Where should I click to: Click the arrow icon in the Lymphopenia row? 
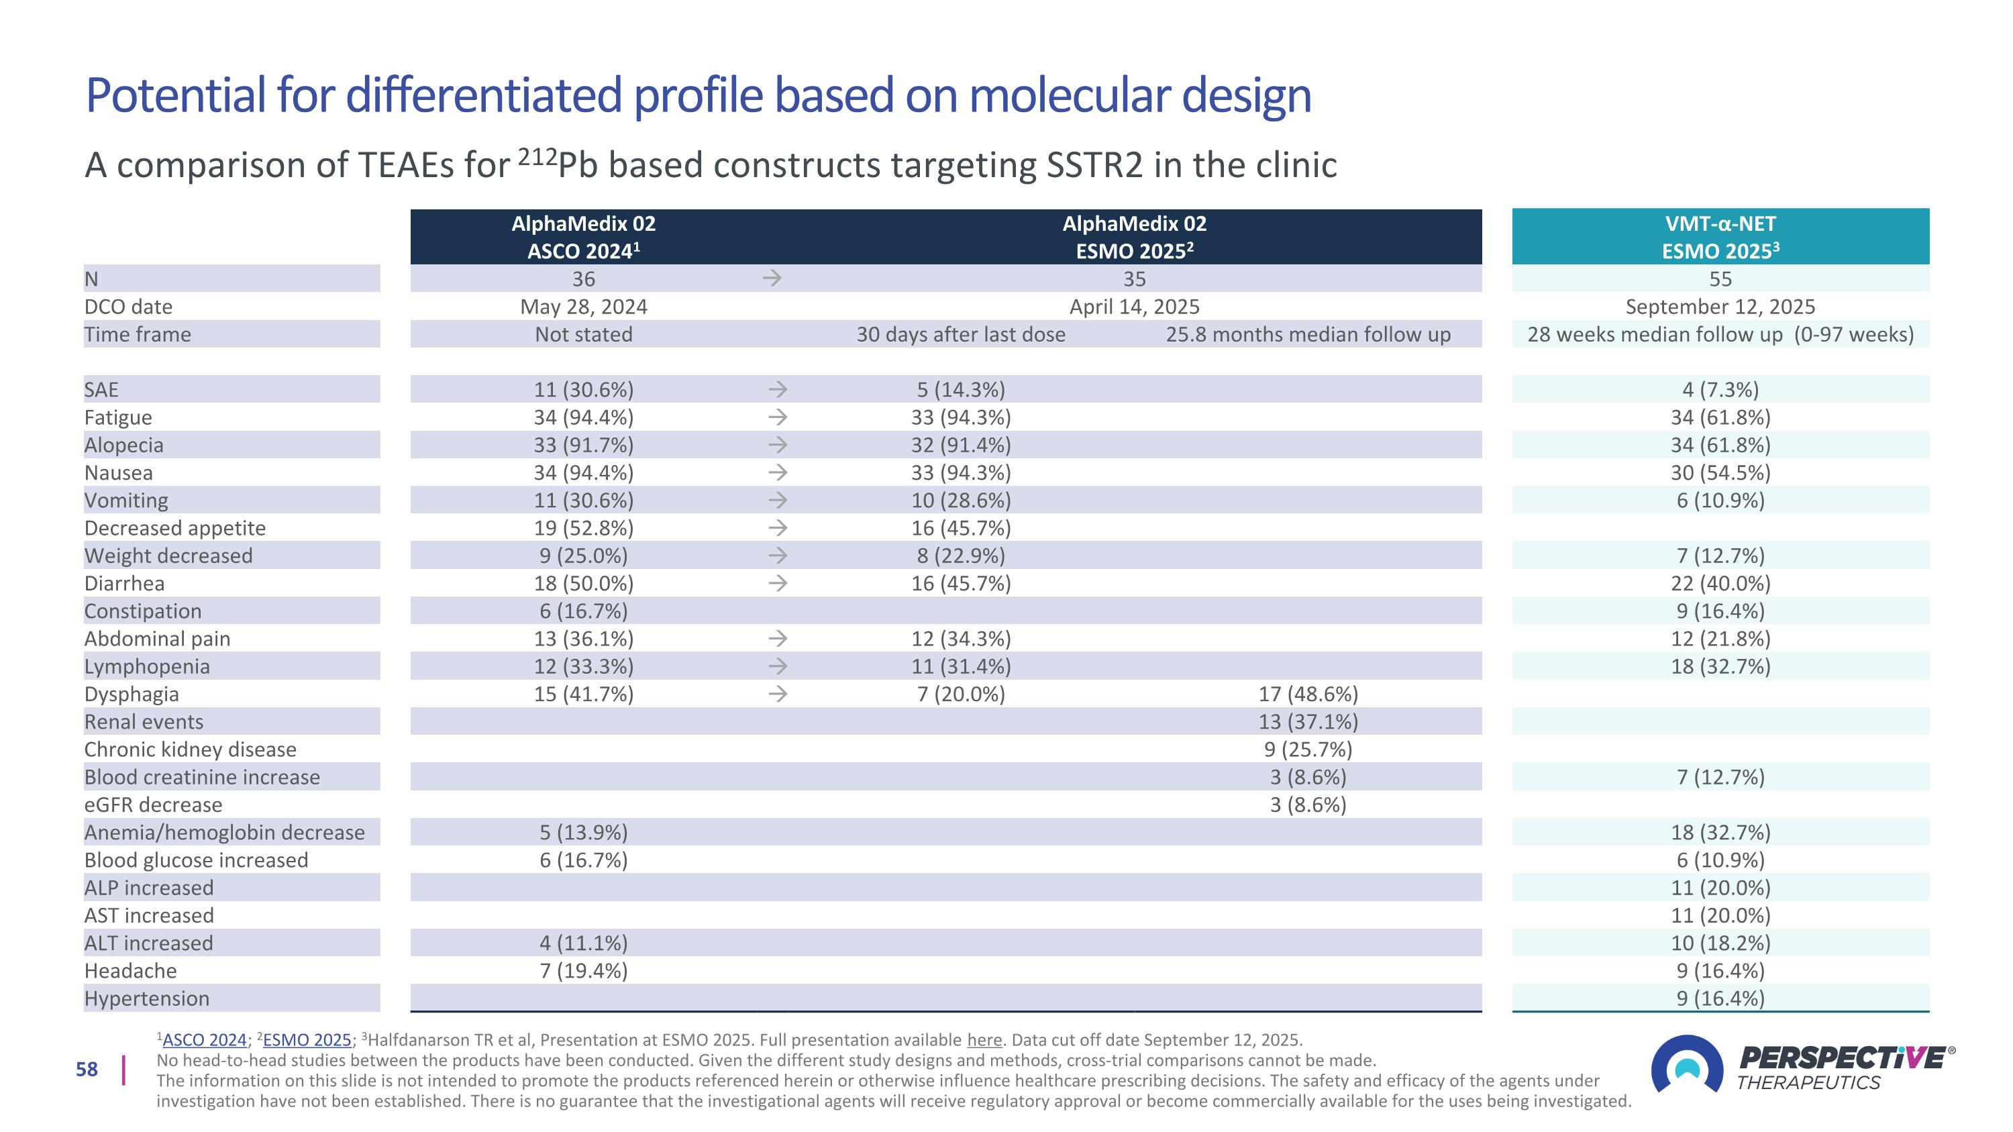pos(777,666)
